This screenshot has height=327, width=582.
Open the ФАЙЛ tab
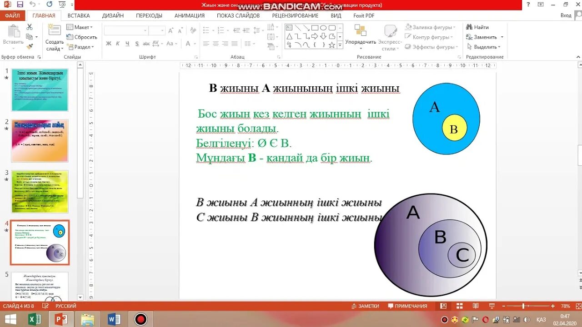(x=13, y=15)
